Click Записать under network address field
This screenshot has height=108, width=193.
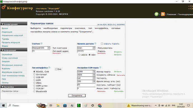click(57, 53)
